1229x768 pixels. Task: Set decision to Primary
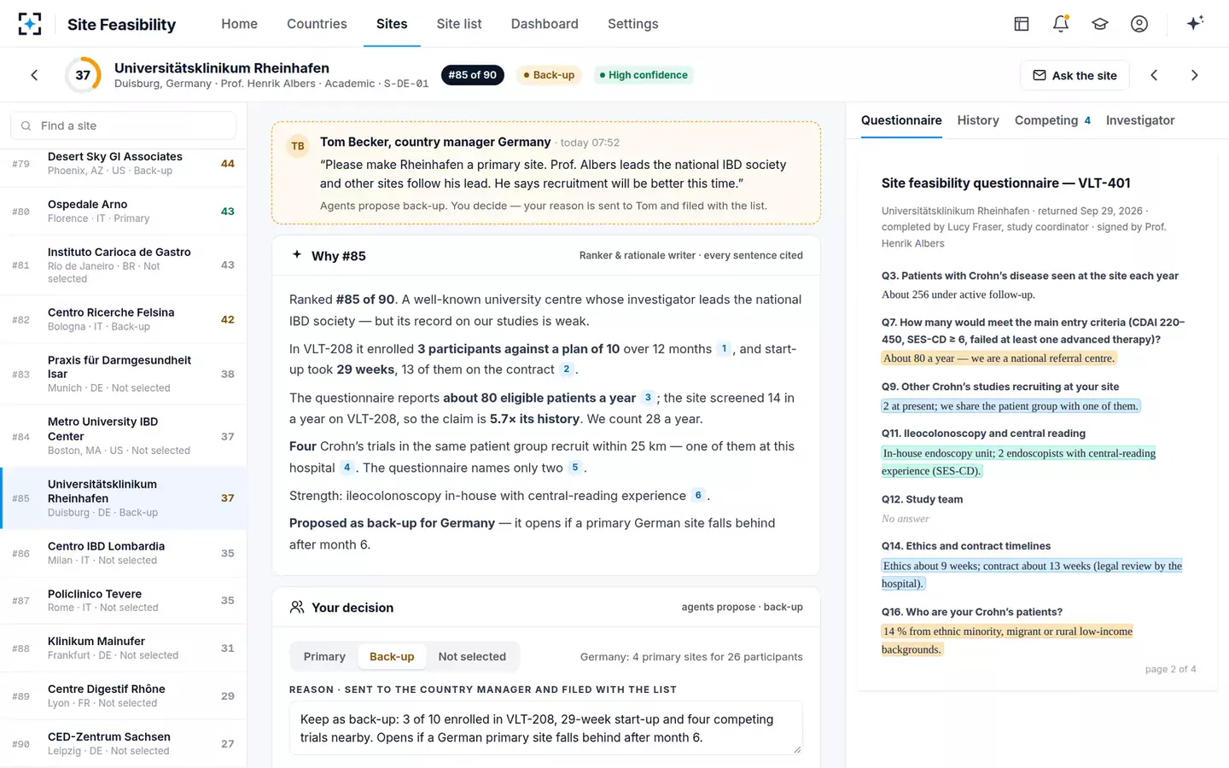tap(324, 656)
